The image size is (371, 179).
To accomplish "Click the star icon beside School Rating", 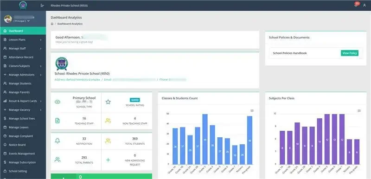I will point(108,102).
